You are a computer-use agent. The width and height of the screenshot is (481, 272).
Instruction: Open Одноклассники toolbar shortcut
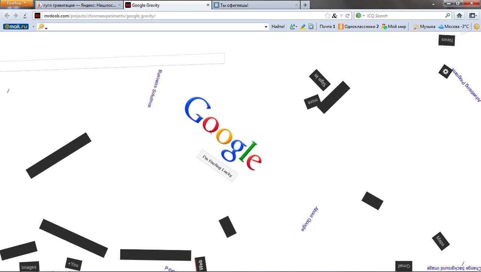(358, 27)
